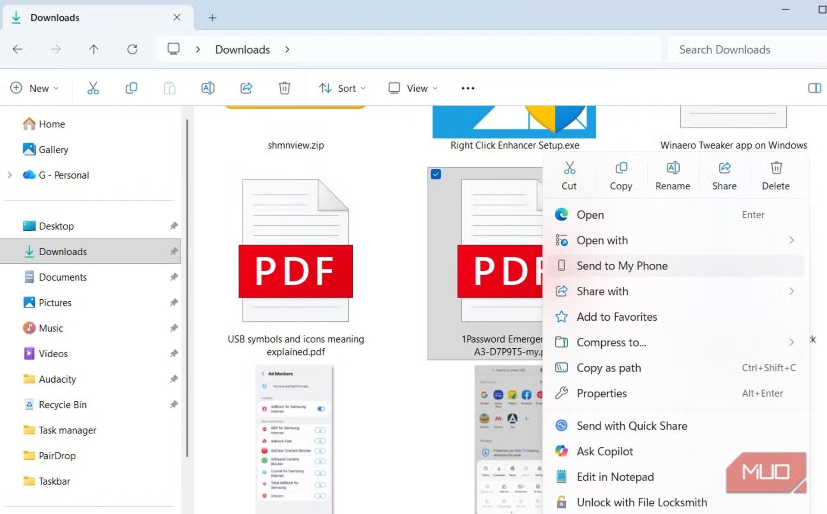Click the Cut icon in context menu
Image resolution: width=827 pixels, height=514 pixels.
569,168
